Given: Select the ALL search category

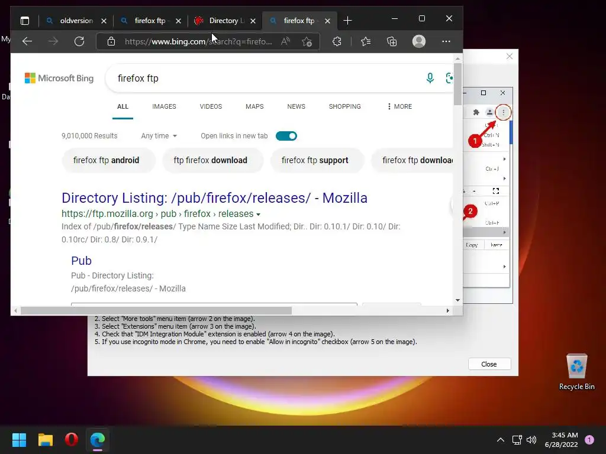Looking at the screenshot, I should click(x=123, y=106).
